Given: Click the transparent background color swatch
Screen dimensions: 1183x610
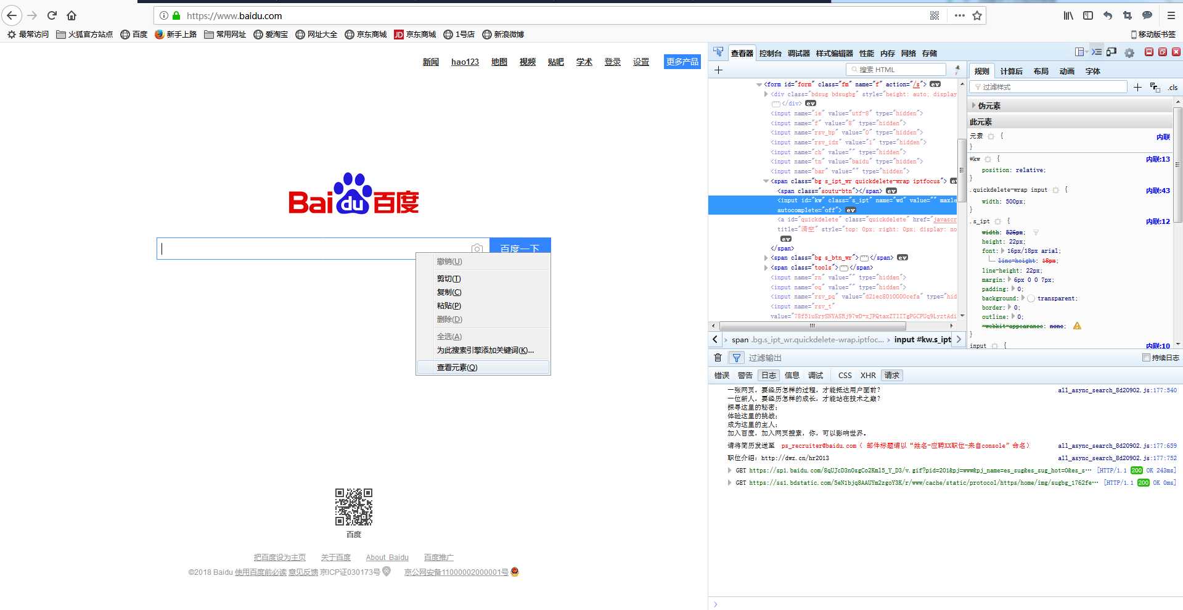Looking at the screenshot, I should (1031, 299).
